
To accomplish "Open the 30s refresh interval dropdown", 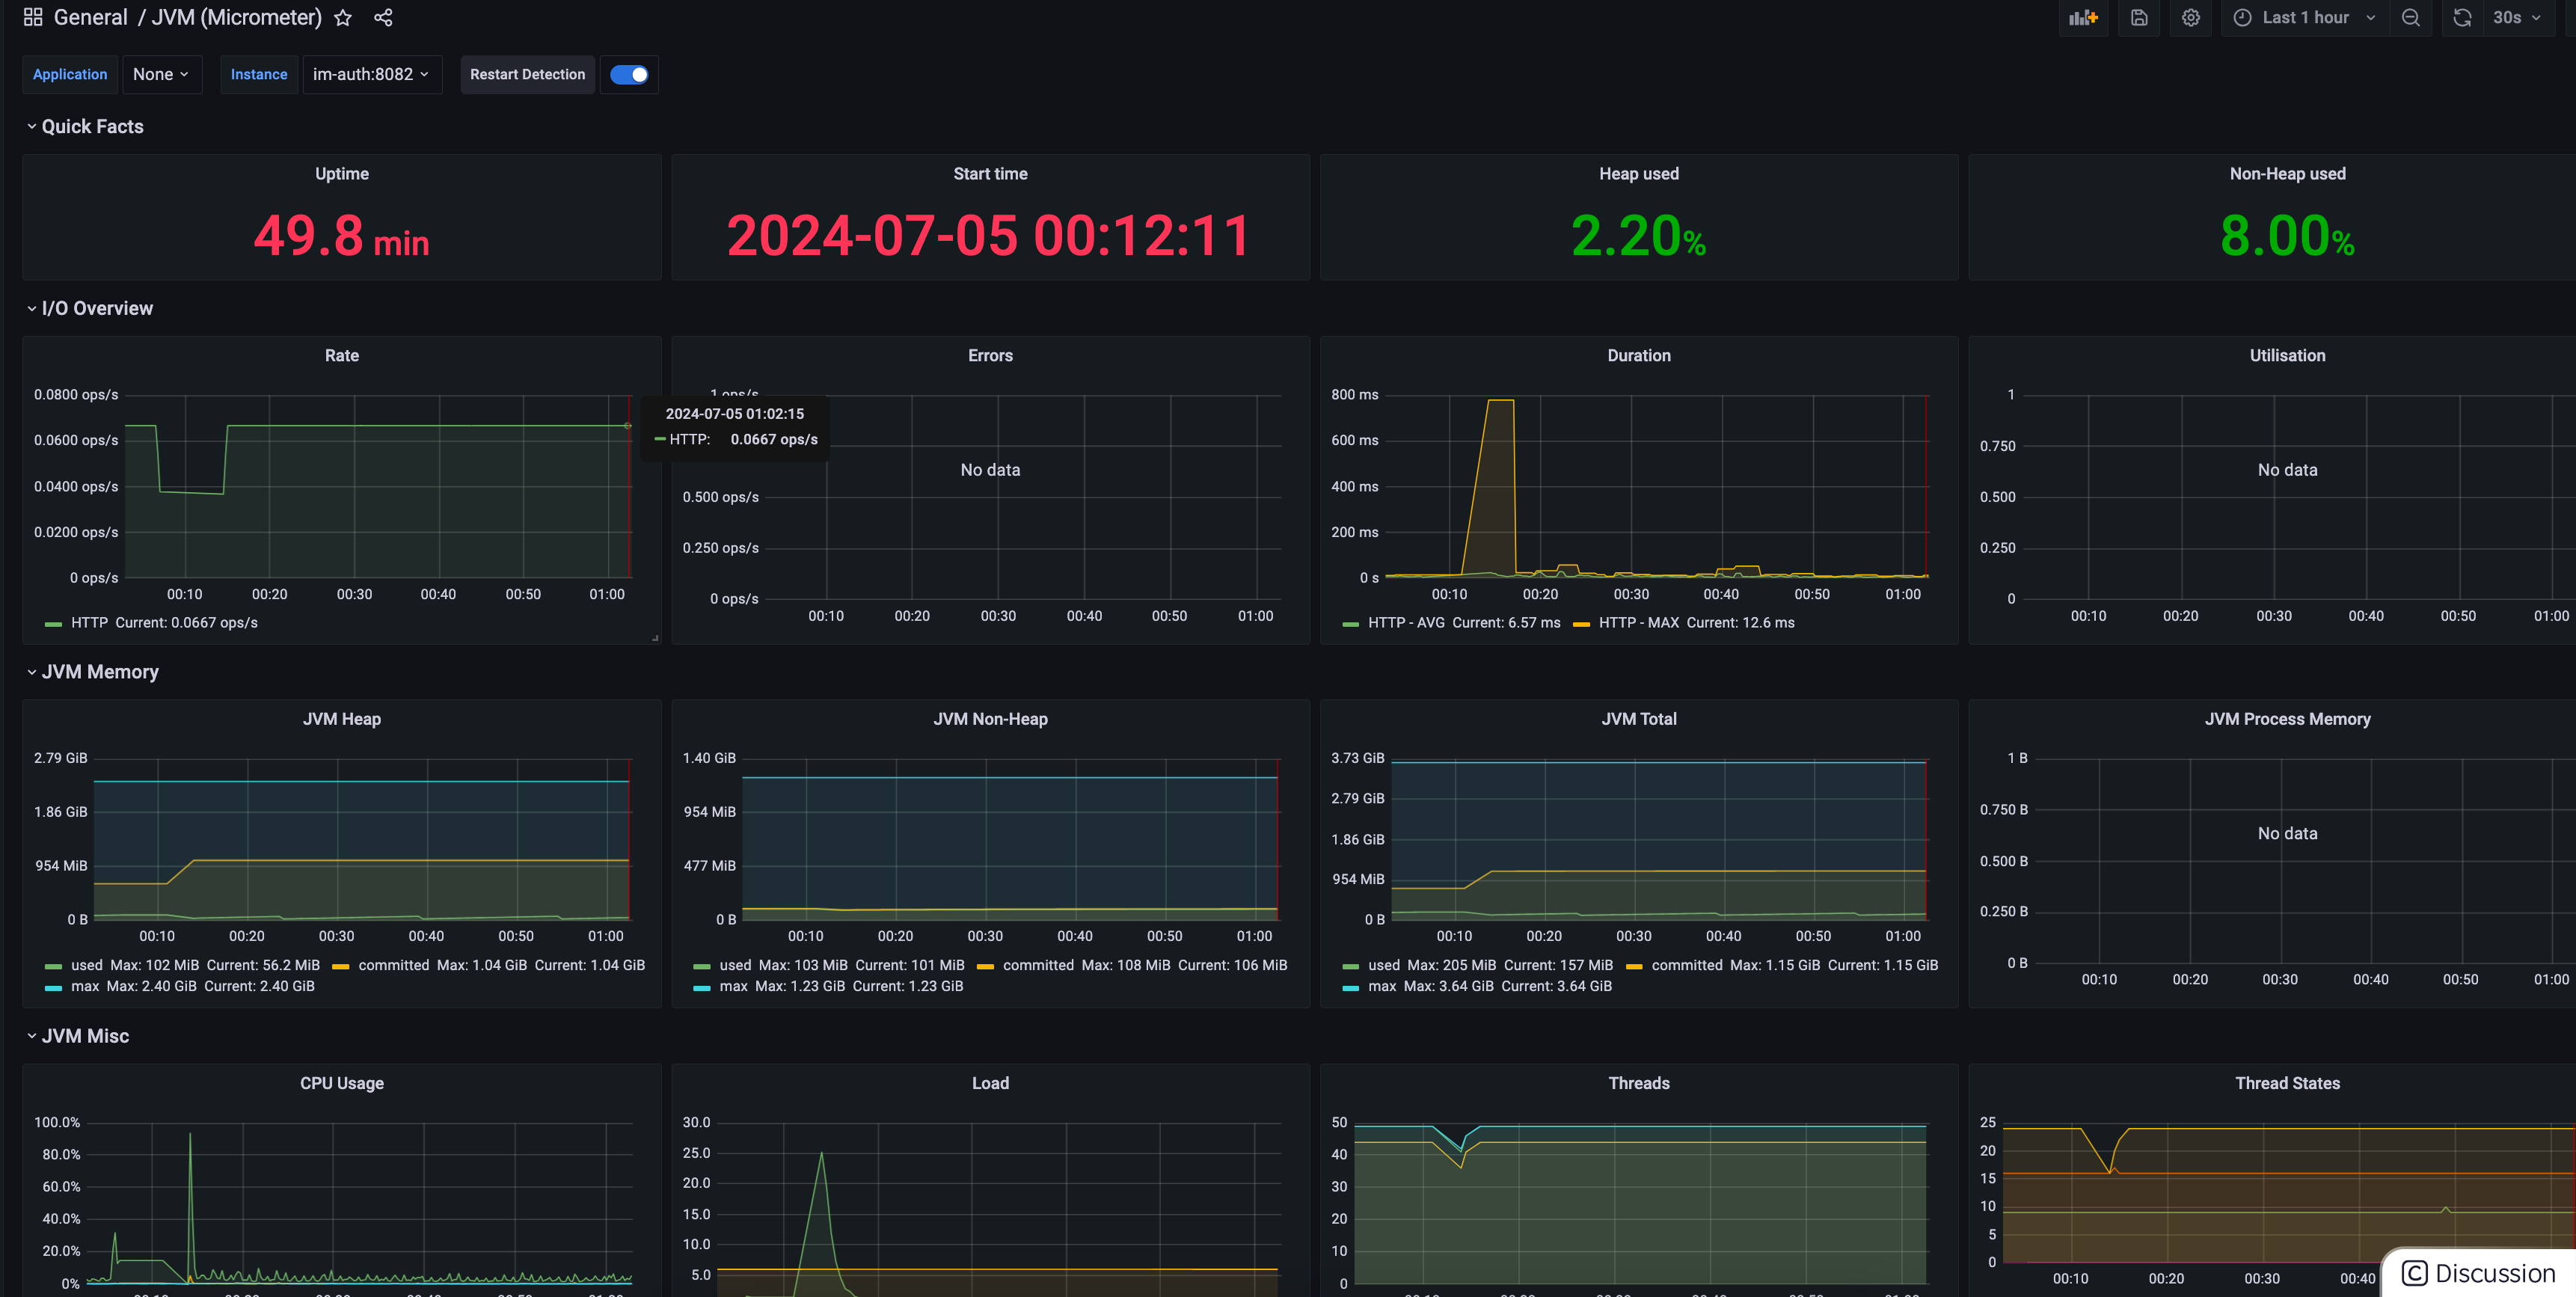I will [x=2517, y=17].
